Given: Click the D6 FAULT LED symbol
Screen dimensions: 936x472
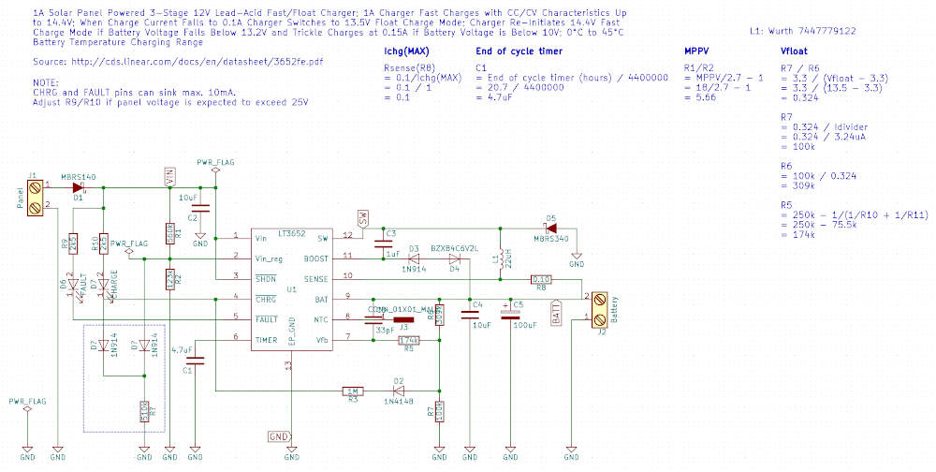Looking at the screenshot, I should click(x=73, y=287).
